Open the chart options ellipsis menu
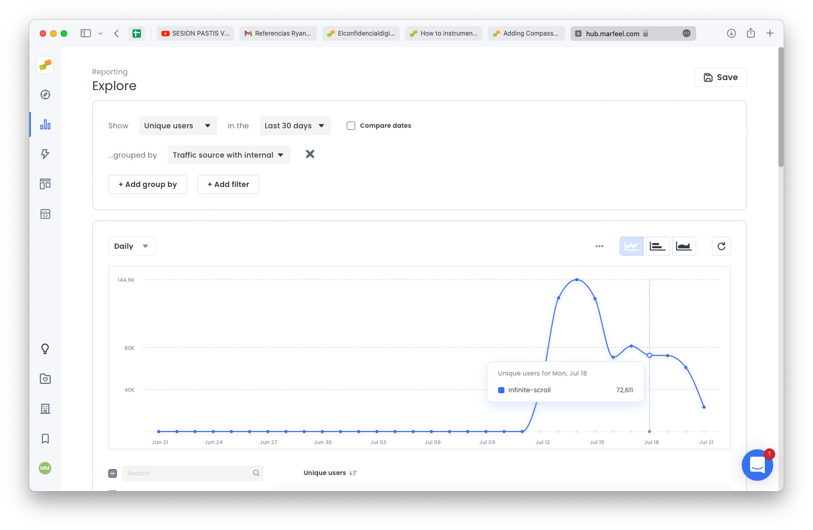 [x=599, y=246]
